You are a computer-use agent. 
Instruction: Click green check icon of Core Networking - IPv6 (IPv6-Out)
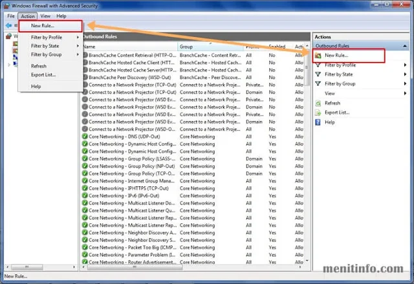click(x=85, y=195)
